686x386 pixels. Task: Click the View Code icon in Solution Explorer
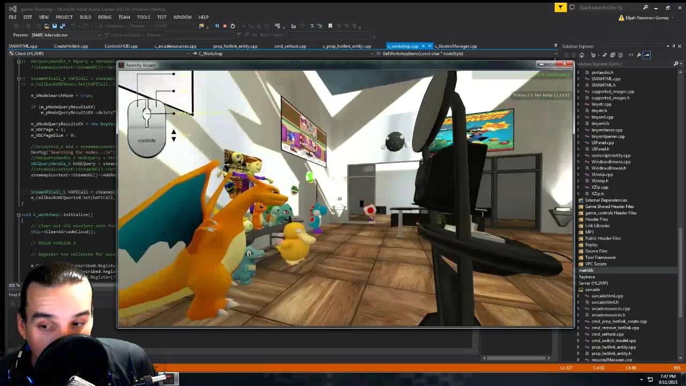point(631,55)
